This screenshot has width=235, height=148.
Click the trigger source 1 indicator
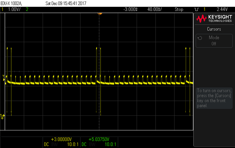[x=204, y=10]
